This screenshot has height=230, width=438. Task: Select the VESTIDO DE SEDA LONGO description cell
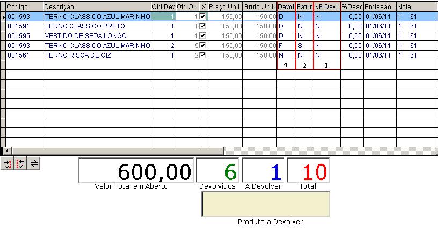tap(97, 35)
